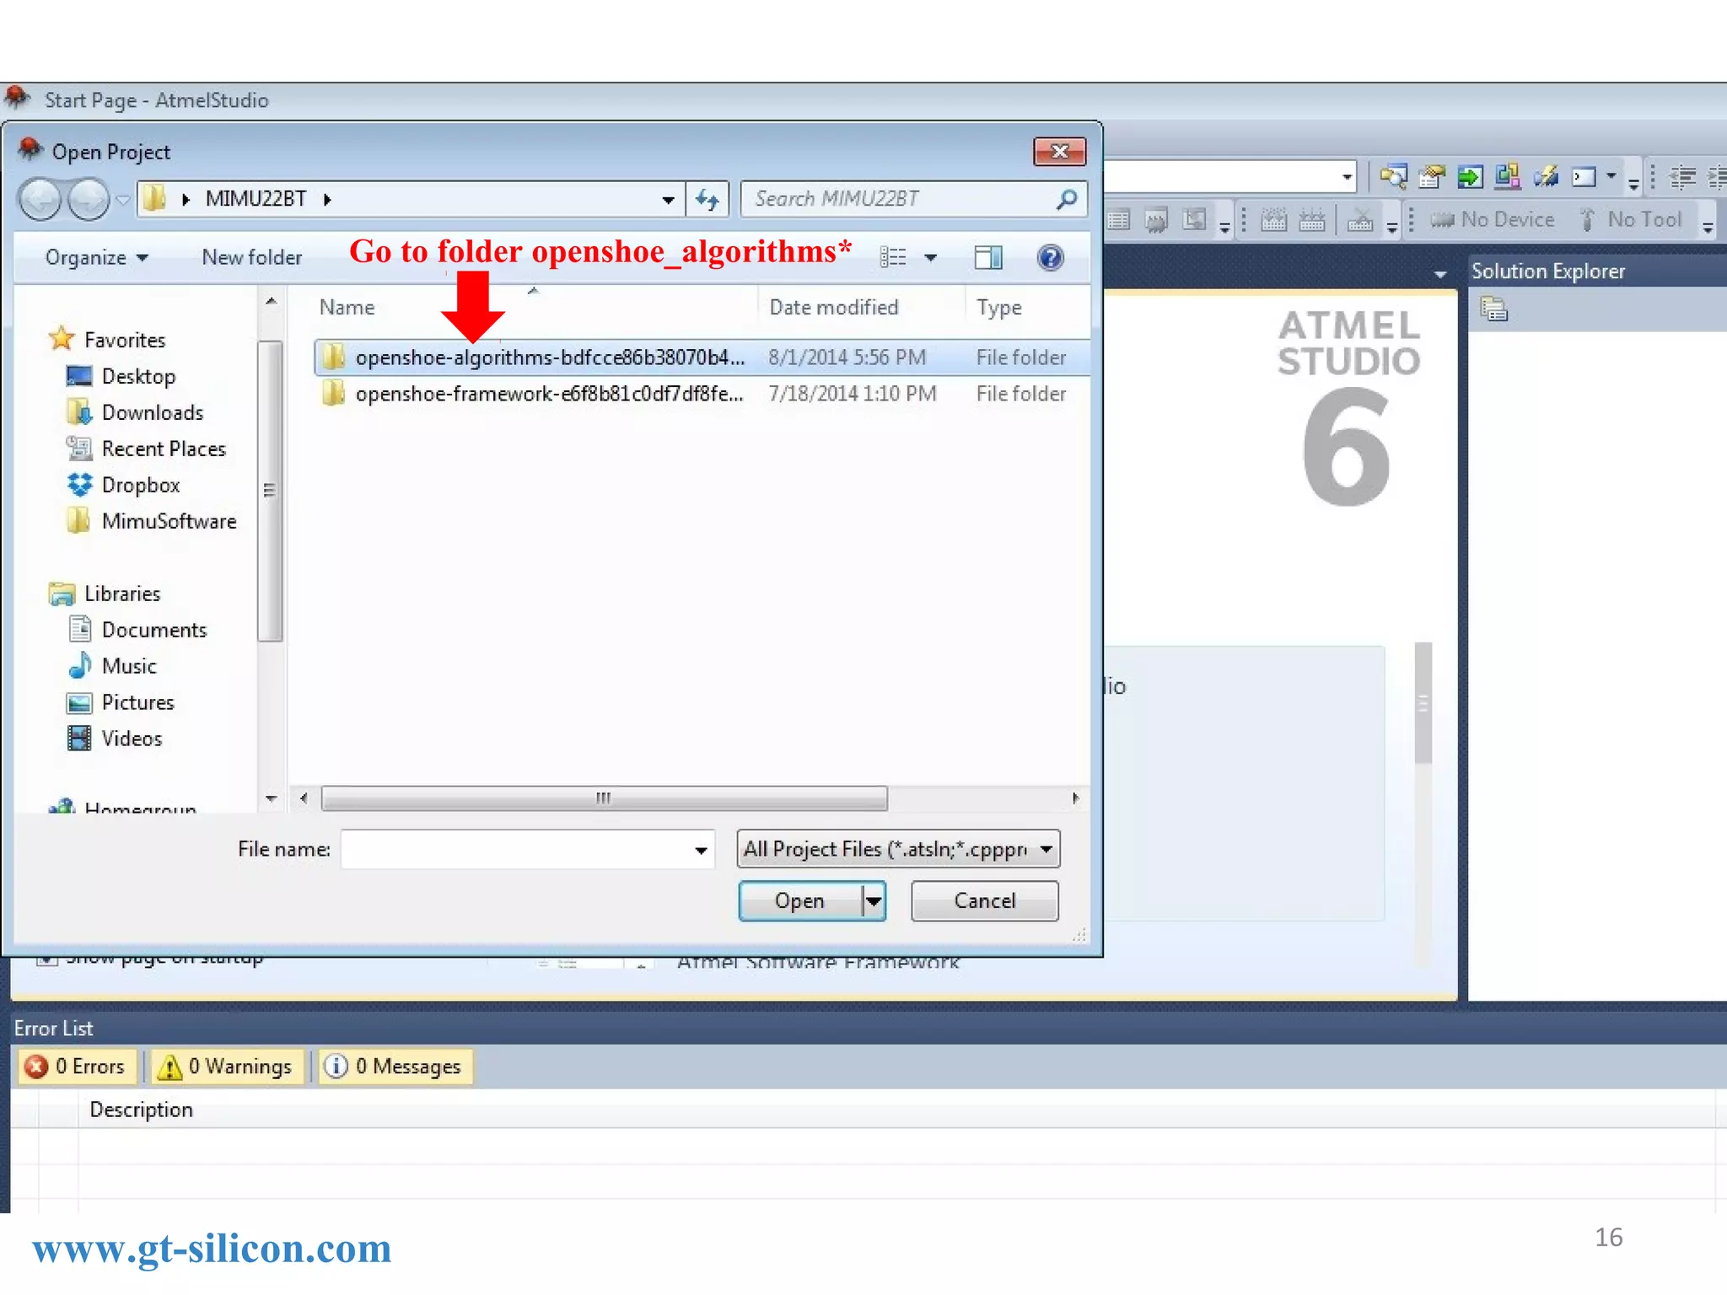Open recent pages dropdown beside nav arrows
This screenshot has width=1727, height=1295.
(123, 200)
